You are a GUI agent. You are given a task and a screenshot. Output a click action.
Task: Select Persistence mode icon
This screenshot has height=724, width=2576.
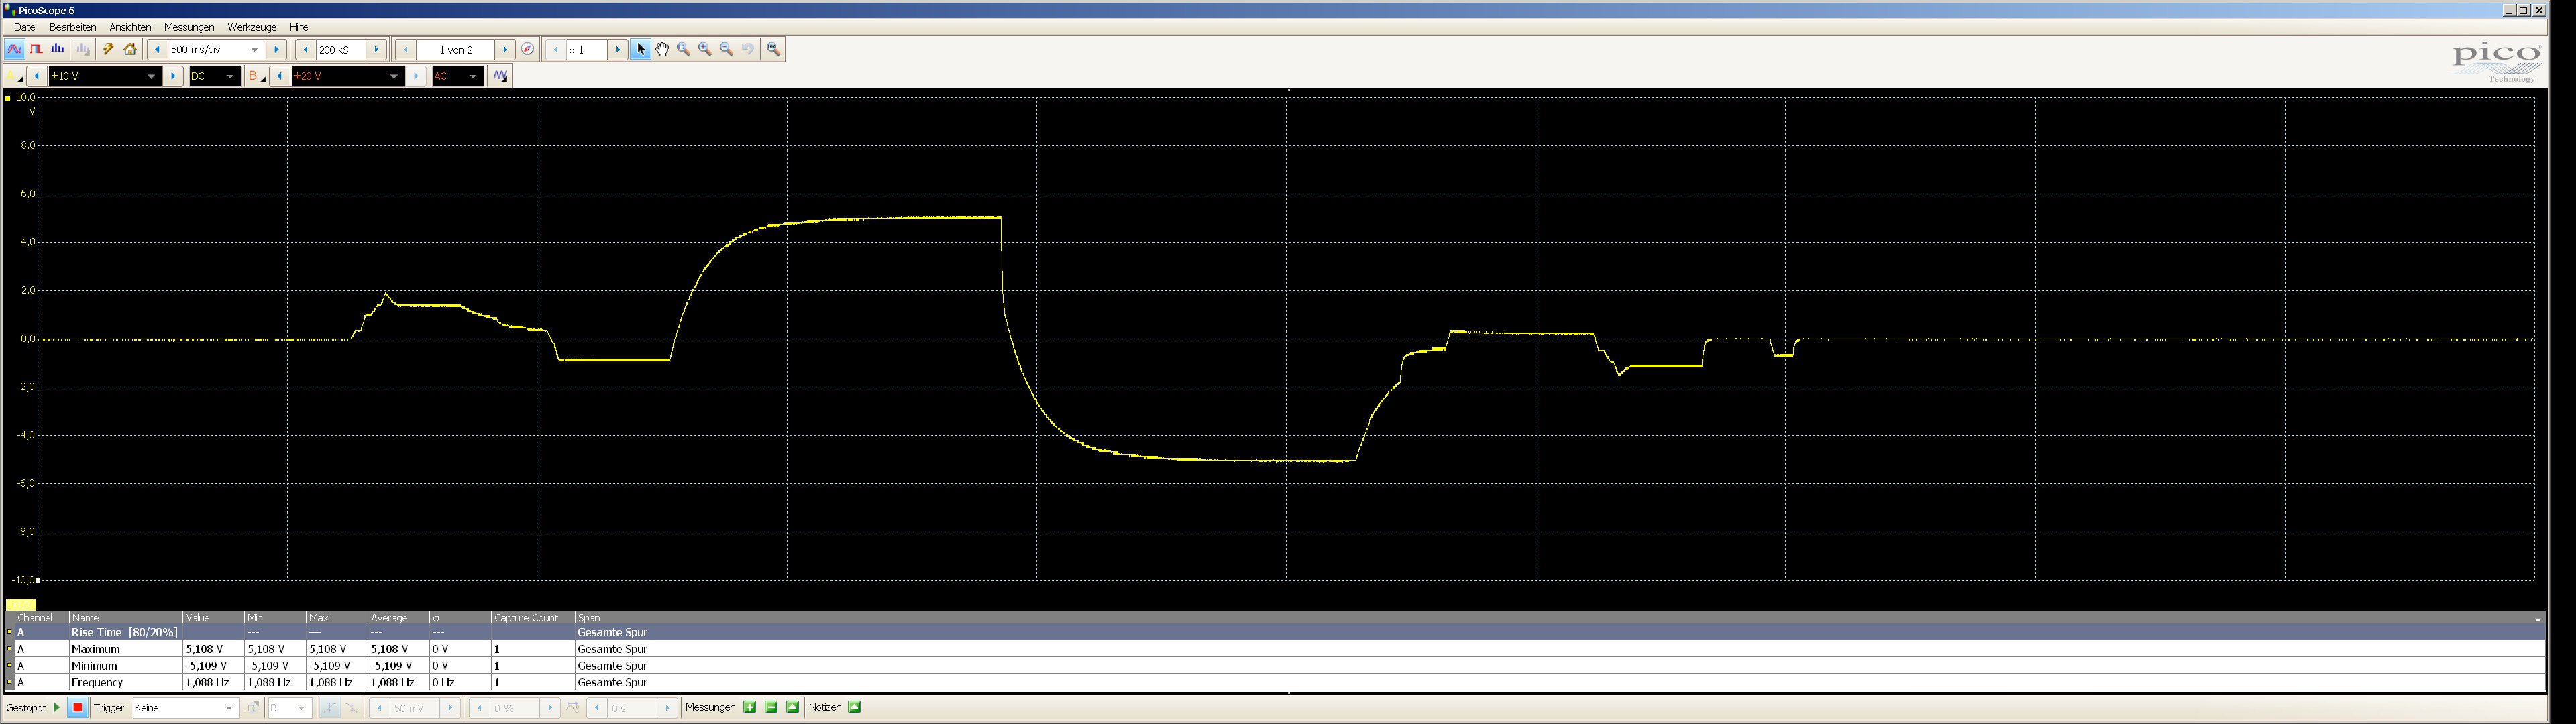(x=36, y=49)
